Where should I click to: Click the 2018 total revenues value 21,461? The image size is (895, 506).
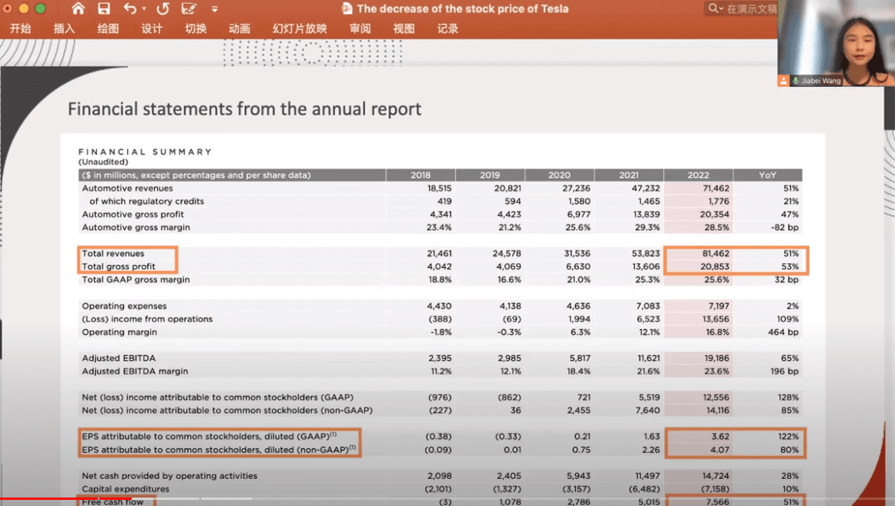[439, 253]
